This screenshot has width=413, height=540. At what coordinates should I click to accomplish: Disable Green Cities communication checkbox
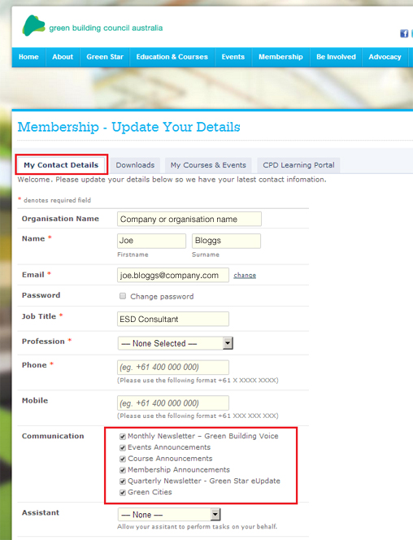pyautogui.click(x=123, y=493)
